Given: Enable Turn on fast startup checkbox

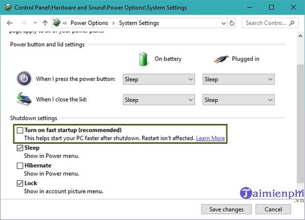Looking at the screenshot, I should pos(20,130).
